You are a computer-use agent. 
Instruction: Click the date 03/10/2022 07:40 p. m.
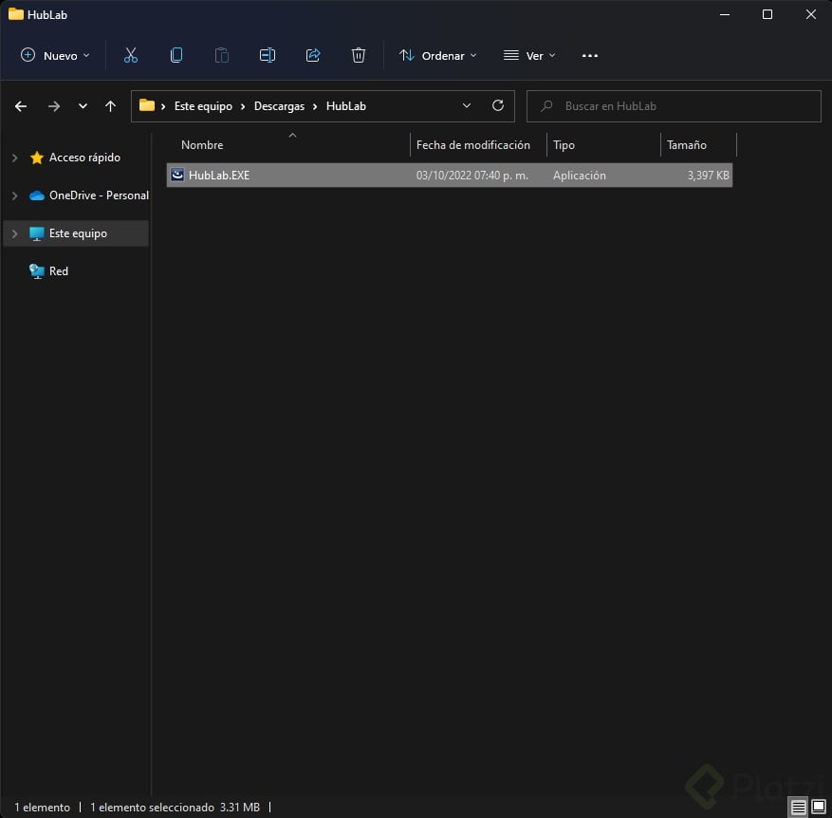472,176
